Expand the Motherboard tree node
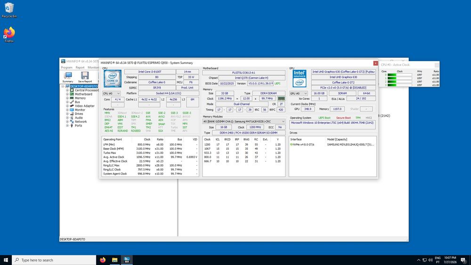471x265 pixels. point(67,94)
